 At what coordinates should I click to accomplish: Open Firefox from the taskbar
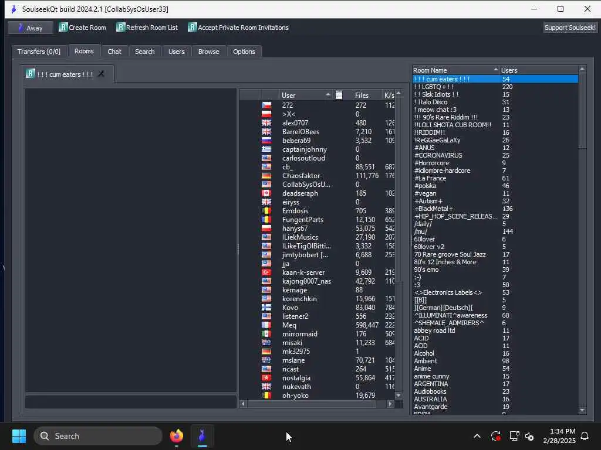tap(176, 436)
